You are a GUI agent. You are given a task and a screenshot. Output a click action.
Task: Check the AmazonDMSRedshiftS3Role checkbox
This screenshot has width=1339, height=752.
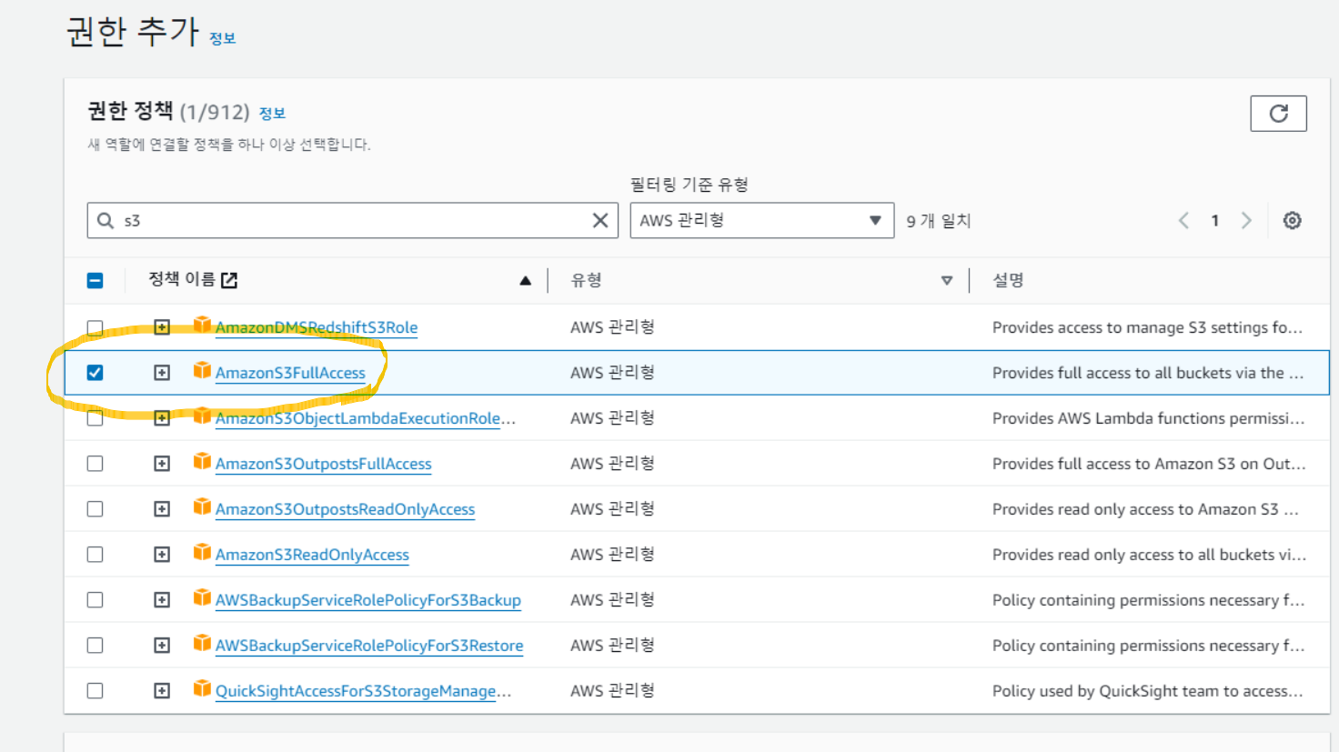point(95,327)
